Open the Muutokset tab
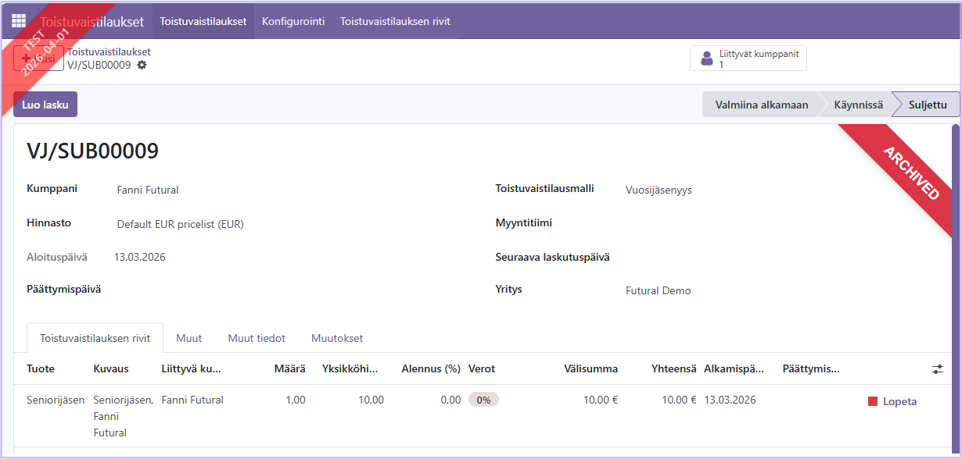 pyautogui.click(x=337, y=338)
